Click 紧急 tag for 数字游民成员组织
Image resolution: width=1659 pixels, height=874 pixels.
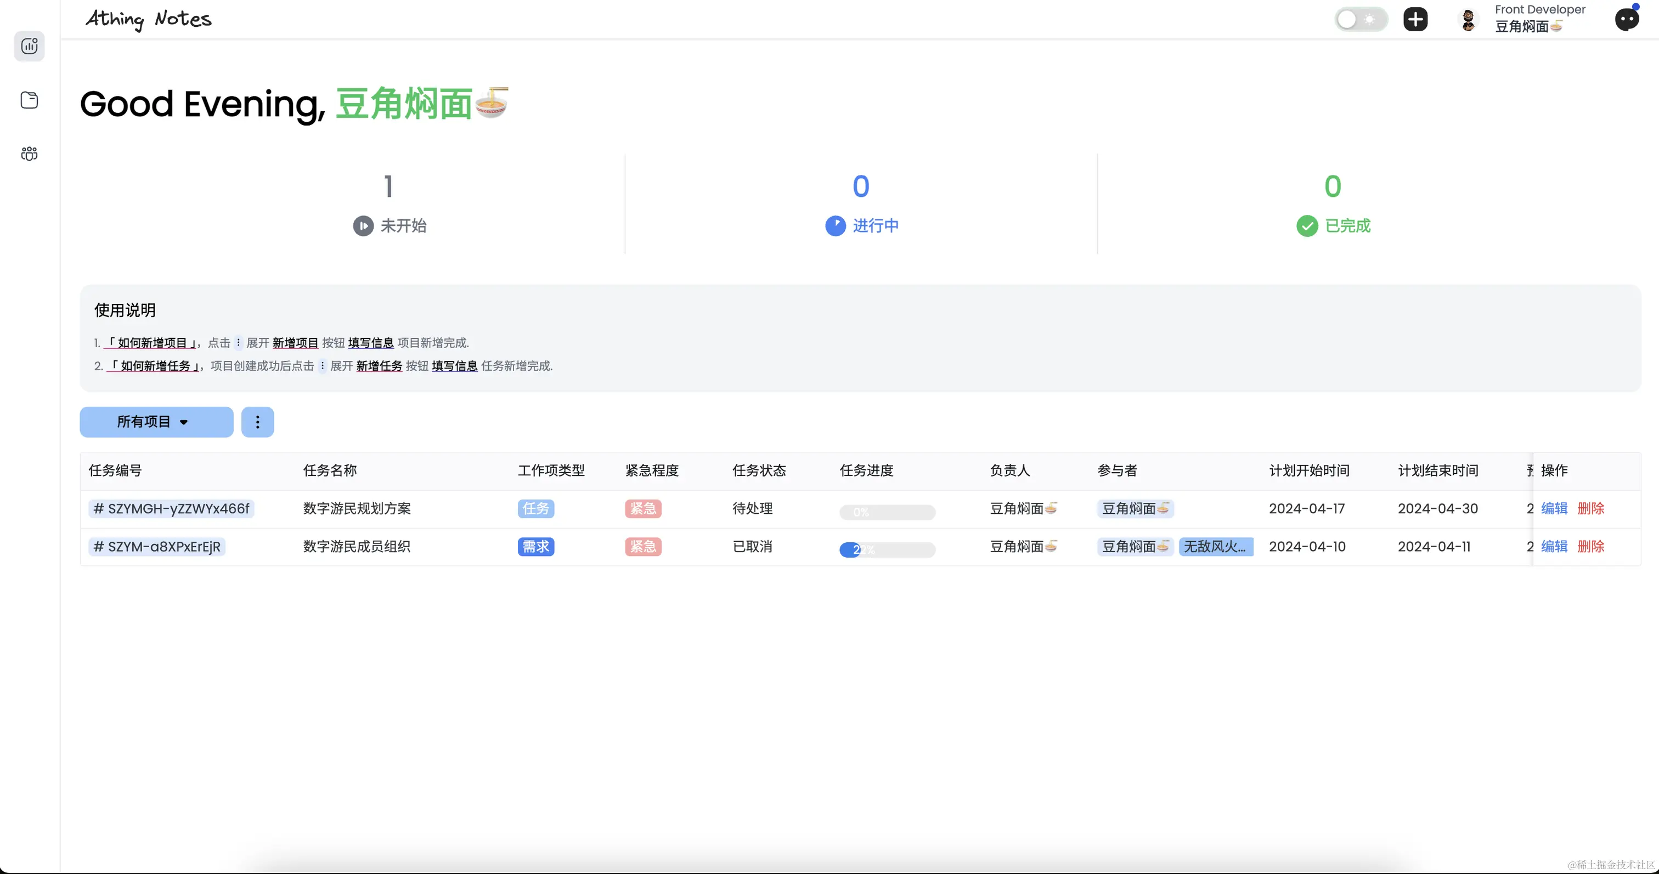coord(643,547)
